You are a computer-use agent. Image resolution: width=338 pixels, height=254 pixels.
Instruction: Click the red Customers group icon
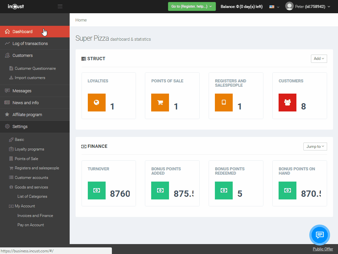click(x=287, y=103)
